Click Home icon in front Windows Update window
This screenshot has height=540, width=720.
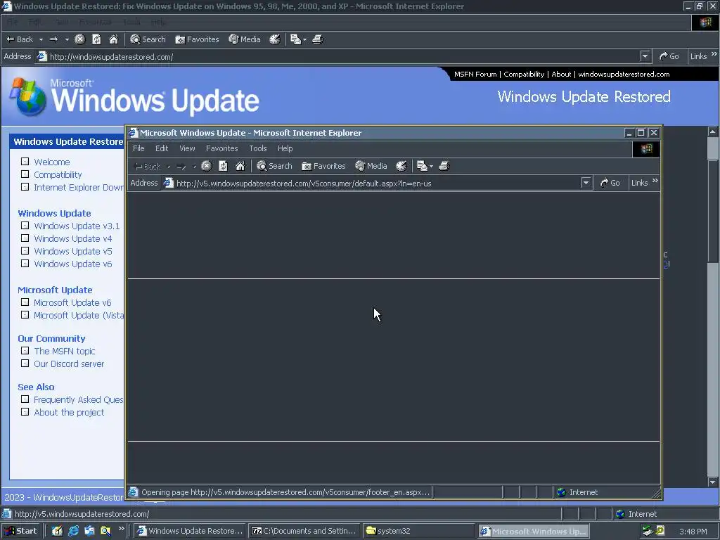(240, 166)
